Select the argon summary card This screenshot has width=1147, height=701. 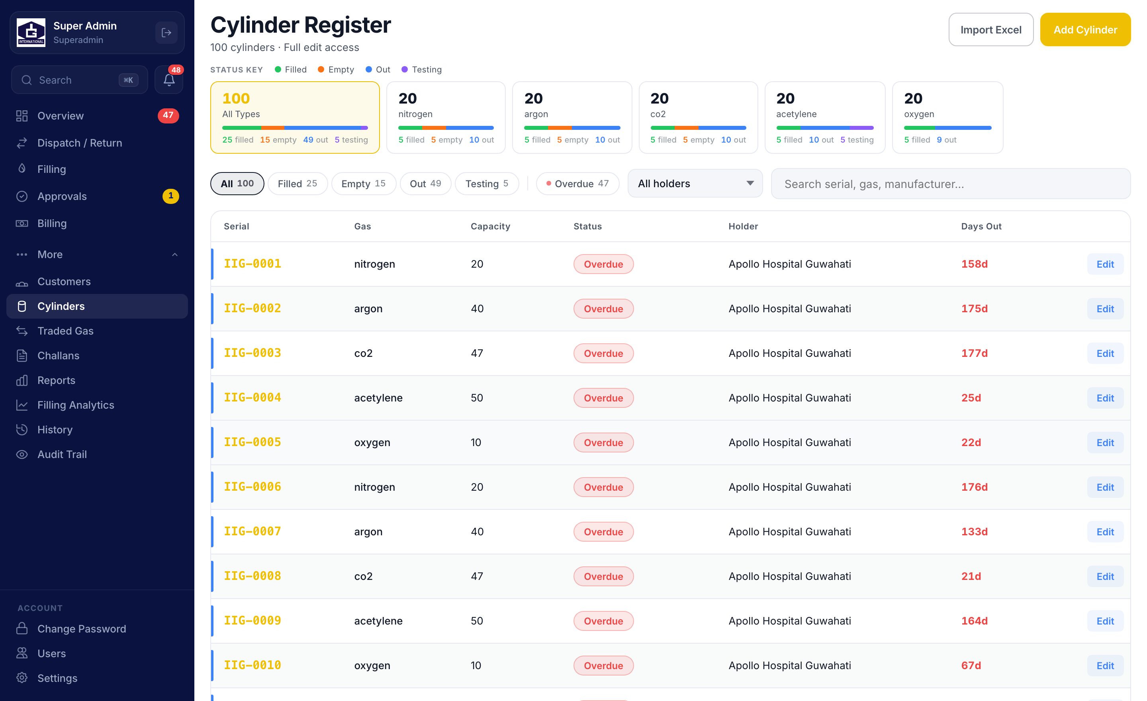click(572, 117)
